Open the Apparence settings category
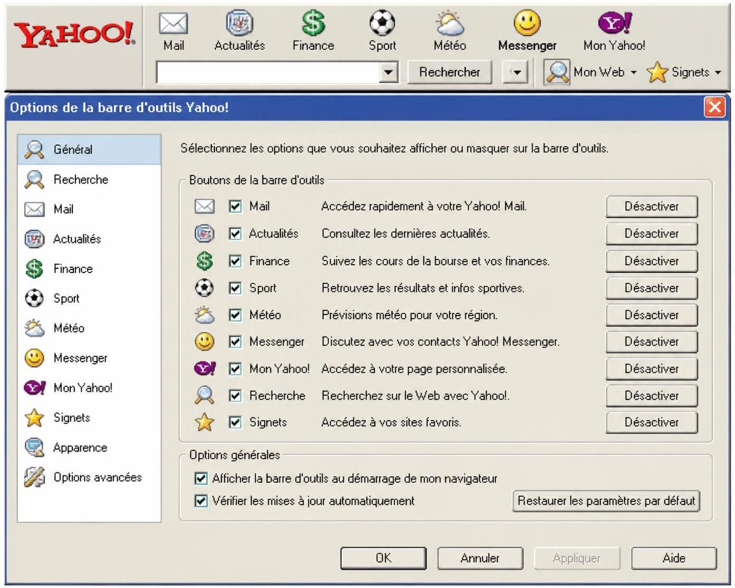The width and height of the screenshot is (735, 588). click(89, 448)
